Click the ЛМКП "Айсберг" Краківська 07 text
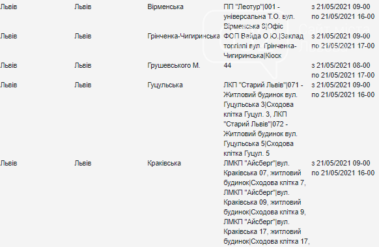The height and width of the screenshot is (247, 379). tap(264, 173)
